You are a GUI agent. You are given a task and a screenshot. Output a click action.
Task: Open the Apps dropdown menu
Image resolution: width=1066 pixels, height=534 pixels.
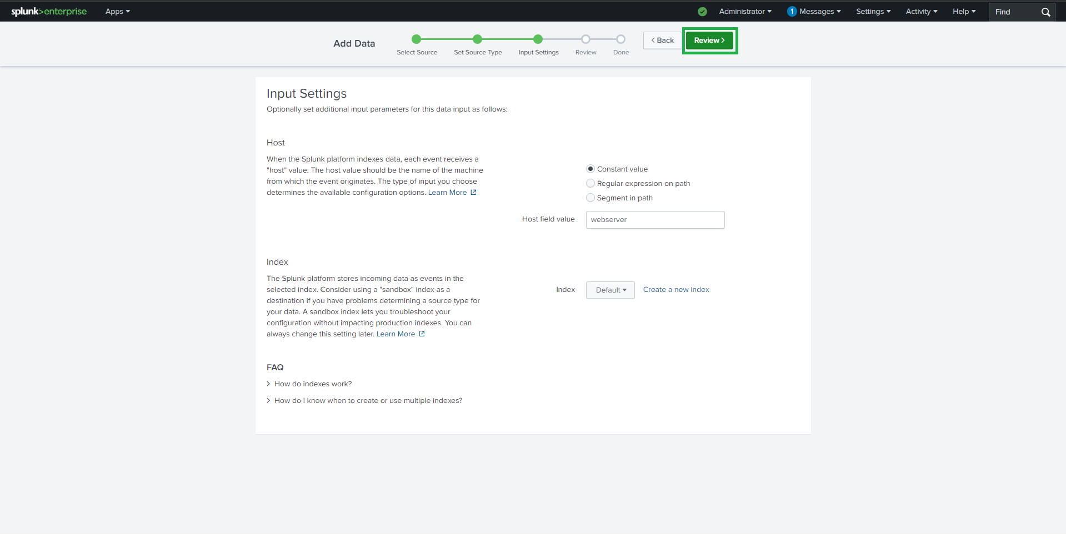tap(118, 12)
